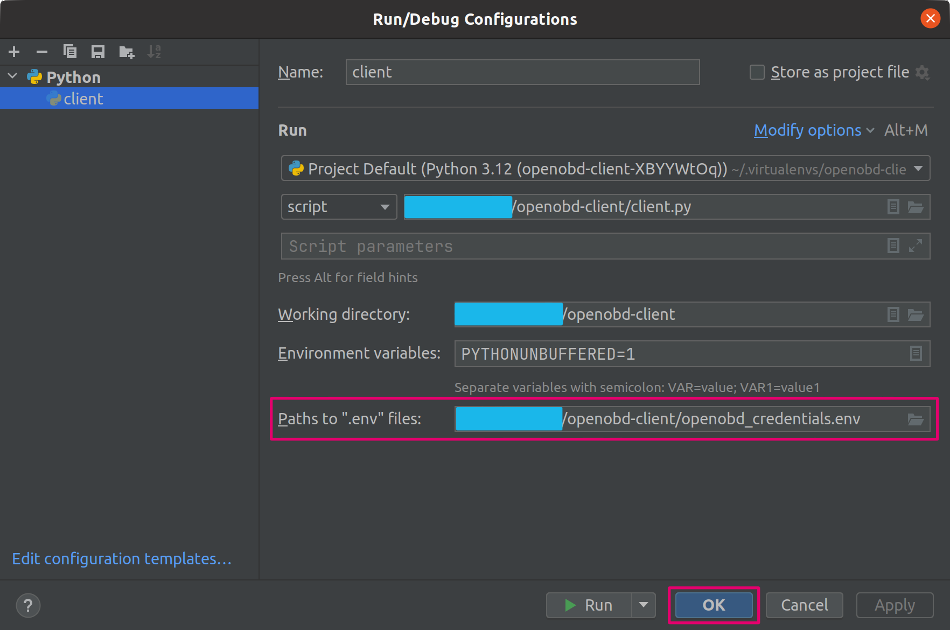The image size is (950, 630).
Task: Open the Python interpreter dropdown
Action: 919,168
